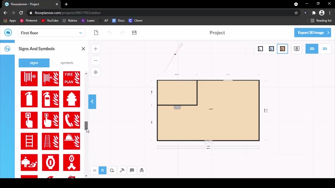Select the fire ladder with flames sign
The image size is (335, 188).
50,141
